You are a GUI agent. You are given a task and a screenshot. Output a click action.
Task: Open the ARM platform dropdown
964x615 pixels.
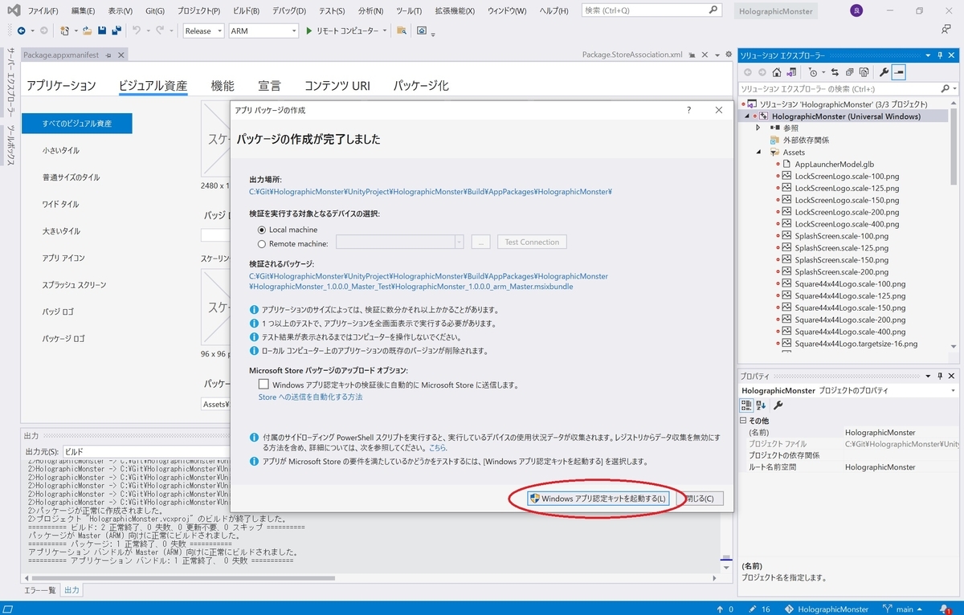click(x=263, y=31)
